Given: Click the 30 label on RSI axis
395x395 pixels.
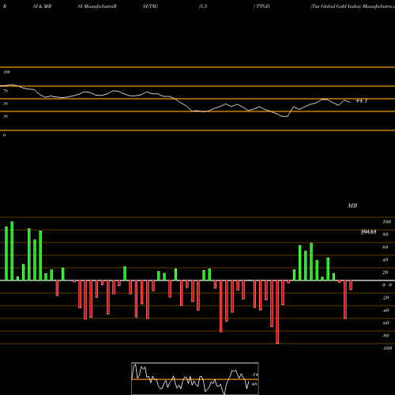Looking at the screenshot, I should (x=6, y=116).
